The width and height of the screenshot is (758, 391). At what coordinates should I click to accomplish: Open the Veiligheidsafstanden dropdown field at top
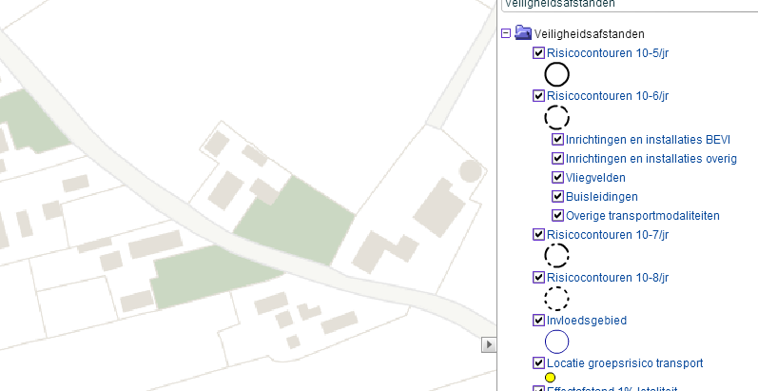tap(630, 5)
